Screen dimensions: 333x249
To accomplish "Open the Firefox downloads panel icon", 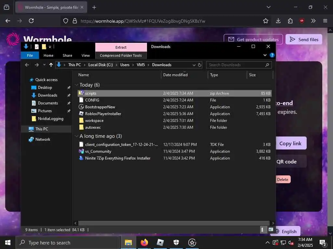I will point(278,21).
